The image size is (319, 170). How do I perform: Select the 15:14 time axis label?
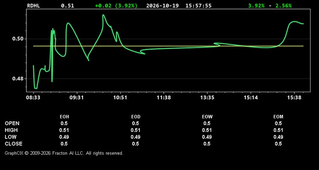click(251, 98)
